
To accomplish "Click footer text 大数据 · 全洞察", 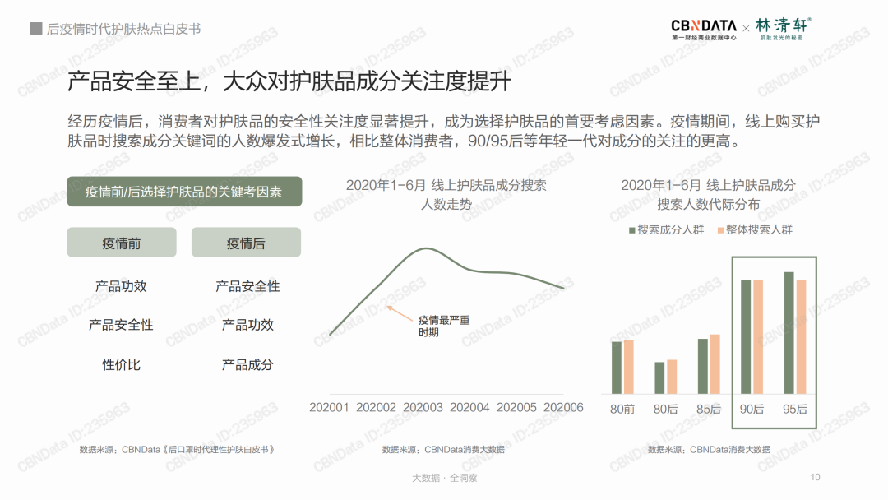I will (x=444, y=478).
